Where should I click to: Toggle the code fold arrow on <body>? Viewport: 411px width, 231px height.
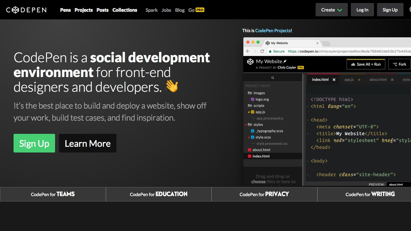[307, 161]
